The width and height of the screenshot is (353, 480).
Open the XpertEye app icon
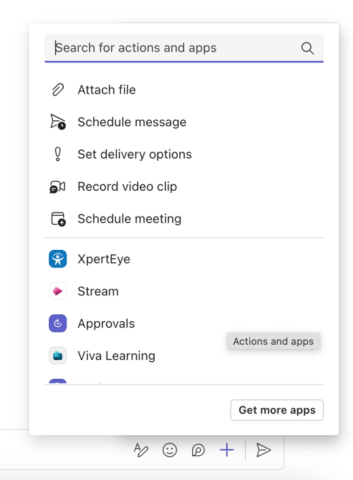coord(58,259)
